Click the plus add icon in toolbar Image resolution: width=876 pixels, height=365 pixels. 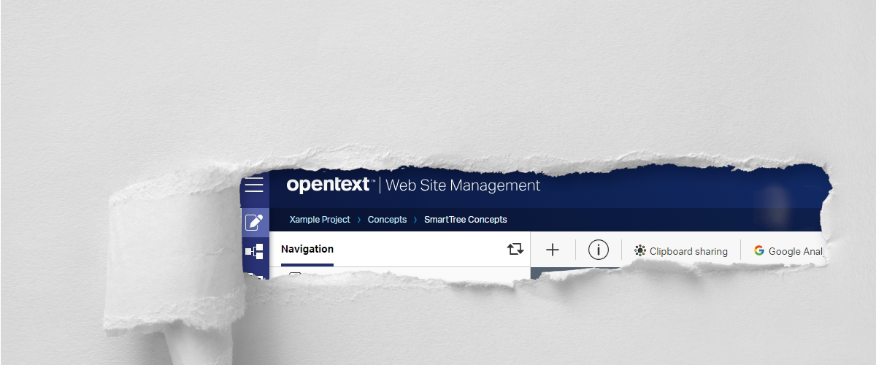[553, 250]
